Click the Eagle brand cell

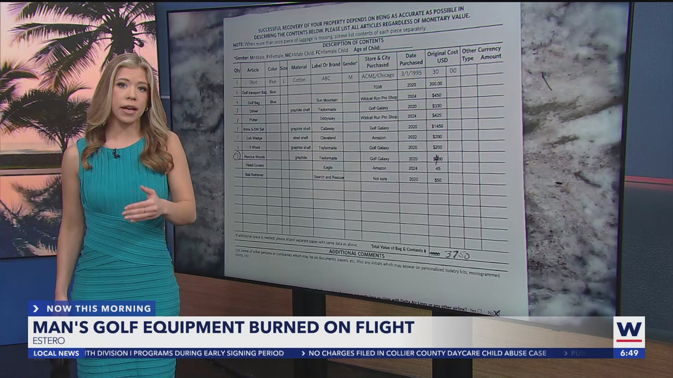click(328, 167)
